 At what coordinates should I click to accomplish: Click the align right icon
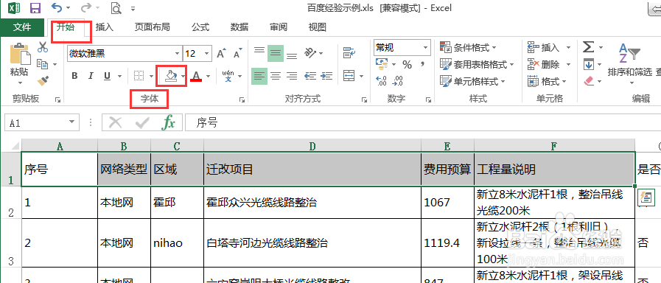[x=292, y=76]
